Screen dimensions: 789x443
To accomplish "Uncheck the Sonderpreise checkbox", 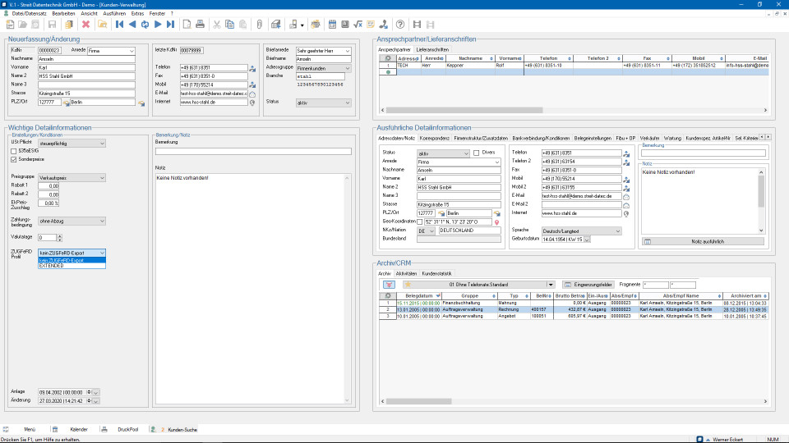I will click(x=13, y=159).
